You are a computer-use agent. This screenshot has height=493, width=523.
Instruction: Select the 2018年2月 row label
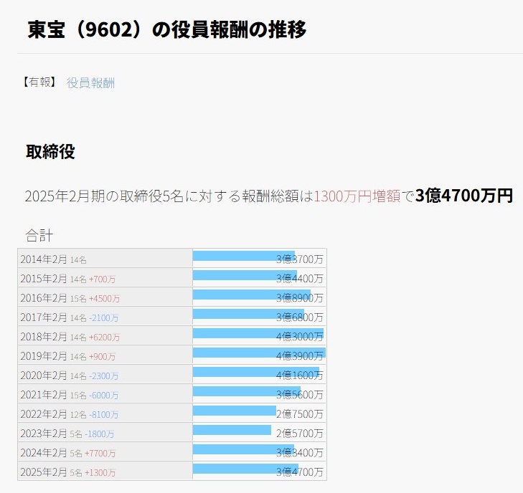(43, 337)
